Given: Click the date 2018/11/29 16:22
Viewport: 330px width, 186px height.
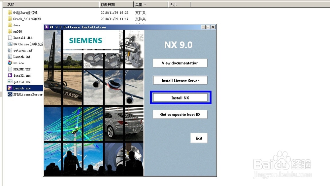Looking at the screenshot, I should tap(115, 13).
